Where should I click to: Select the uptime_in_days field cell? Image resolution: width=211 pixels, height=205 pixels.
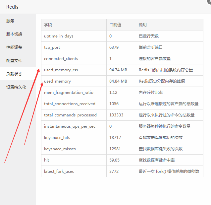[x=59, y=36]
